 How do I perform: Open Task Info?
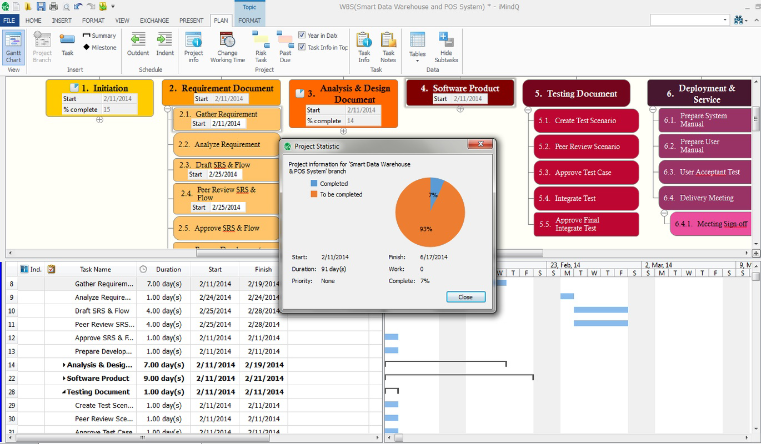[x=364, y=48]
